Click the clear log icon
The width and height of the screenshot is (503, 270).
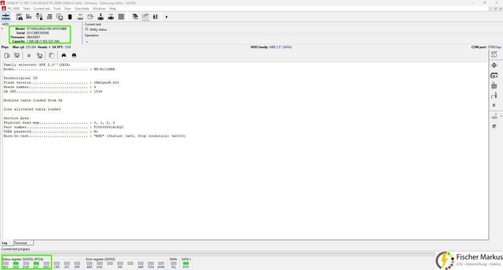pos(39,55)
